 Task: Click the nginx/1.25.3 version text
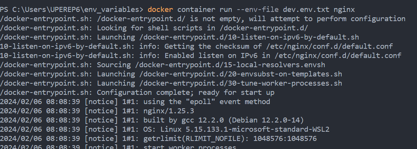169,111
